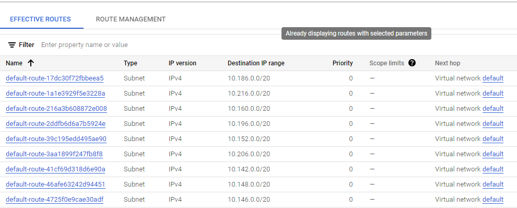Open route default-route-4725f0e9cae30adf
517x208 pixels.
[55, 200]
